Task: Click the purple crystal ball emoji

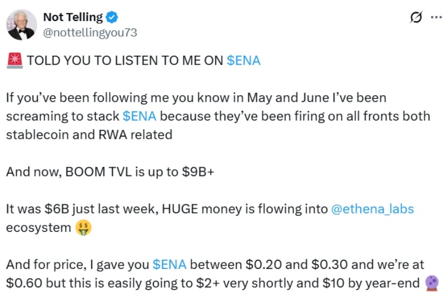Action: (432, 283)
